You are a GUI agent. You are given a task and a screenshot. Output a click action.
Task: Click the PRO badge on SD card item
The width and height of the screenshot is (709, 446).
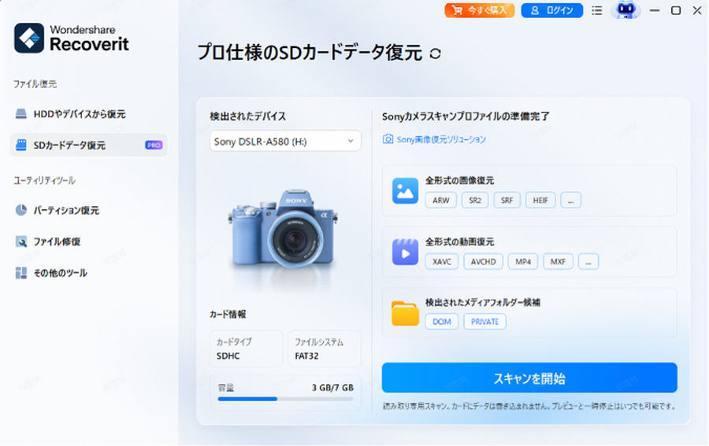pos(154,145)
